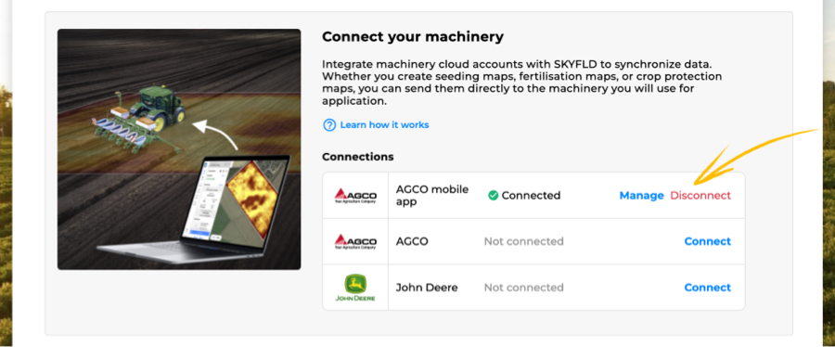The width and height of the screenshot is (835, 347).
Task: Open the Learn how it works link
Action: 384,125
